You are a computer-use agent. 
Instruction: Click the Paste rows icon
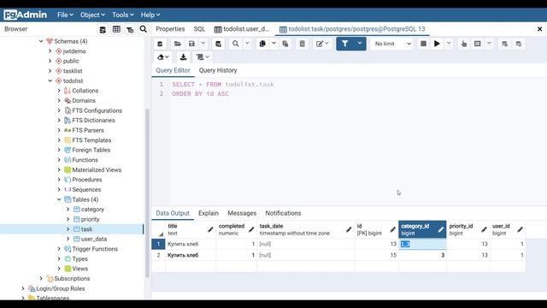click(x=285, y=44)
